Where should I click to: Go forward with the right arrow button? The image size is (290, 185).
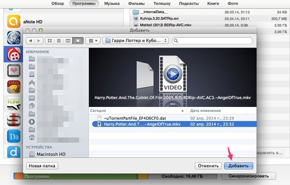point(39,41)
